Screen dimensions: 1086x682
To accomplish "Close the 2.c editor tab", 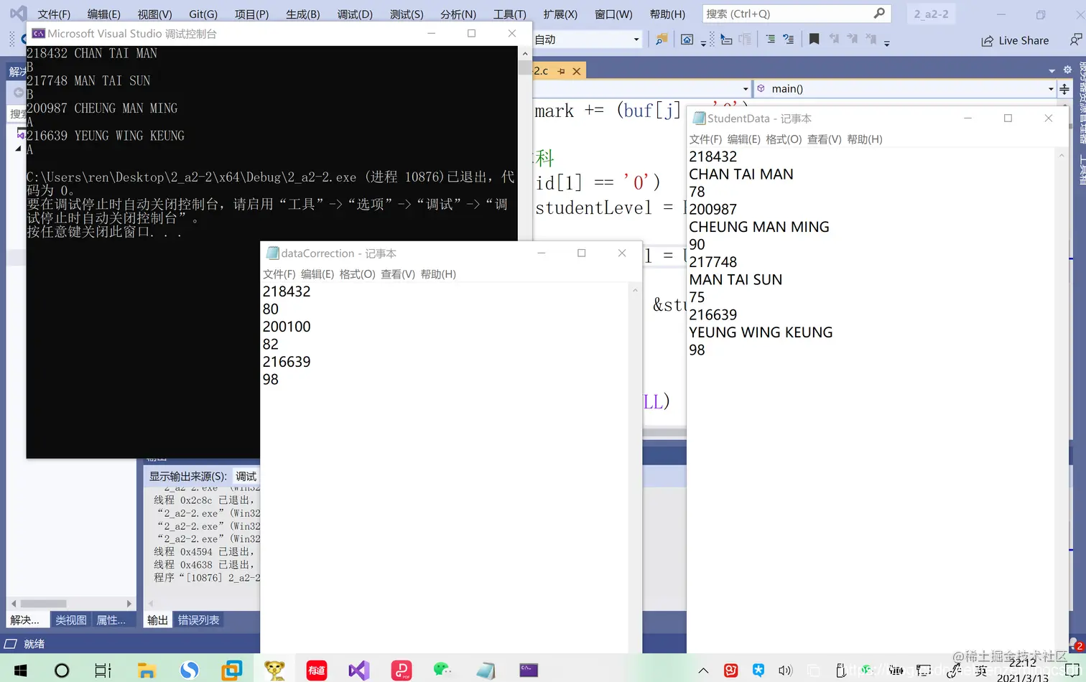I will point(576,71).
